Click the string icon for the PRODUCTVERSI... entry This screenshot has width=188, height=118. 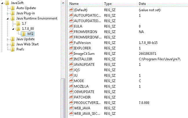click(71, 102)
